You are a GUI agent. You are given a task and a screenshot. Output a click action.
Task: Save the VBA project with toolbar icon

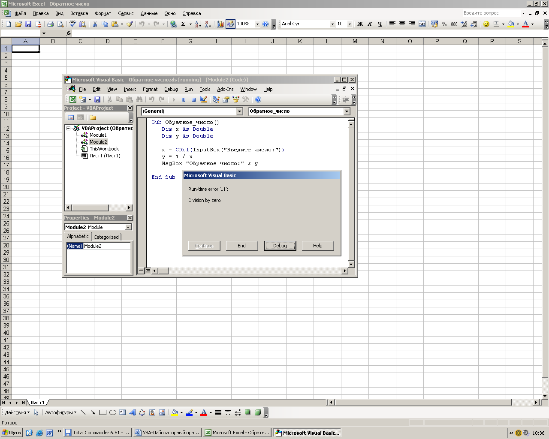97,99
